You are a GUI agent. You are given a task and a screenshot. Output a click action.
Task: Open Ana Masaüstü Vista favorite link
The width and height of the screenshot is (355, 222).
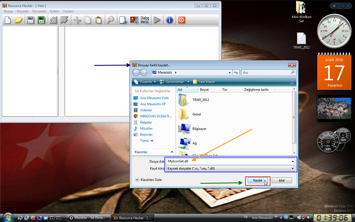click(154, 98)
